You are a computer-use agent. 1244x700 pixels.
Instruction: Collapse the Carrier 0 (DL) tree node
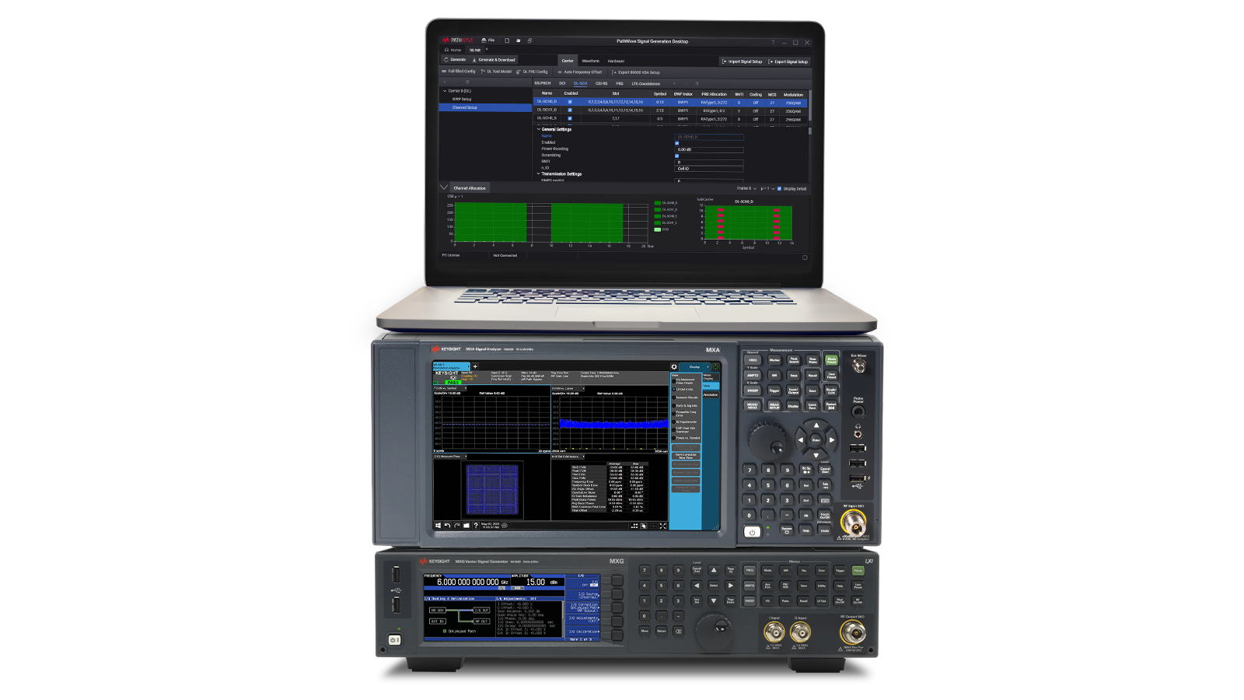tap(445, 91)
